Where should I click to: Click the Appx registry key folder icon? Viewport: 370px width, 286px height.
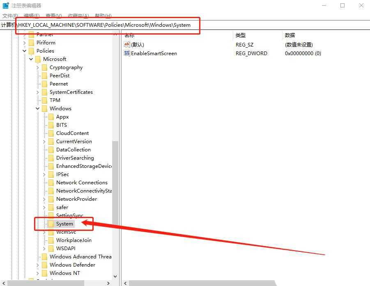pyautogui.click(x=51, y=116)
